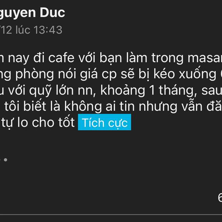Open the three-dot more options icon
This screenshot has width=222, height=222.
[4, 160]
